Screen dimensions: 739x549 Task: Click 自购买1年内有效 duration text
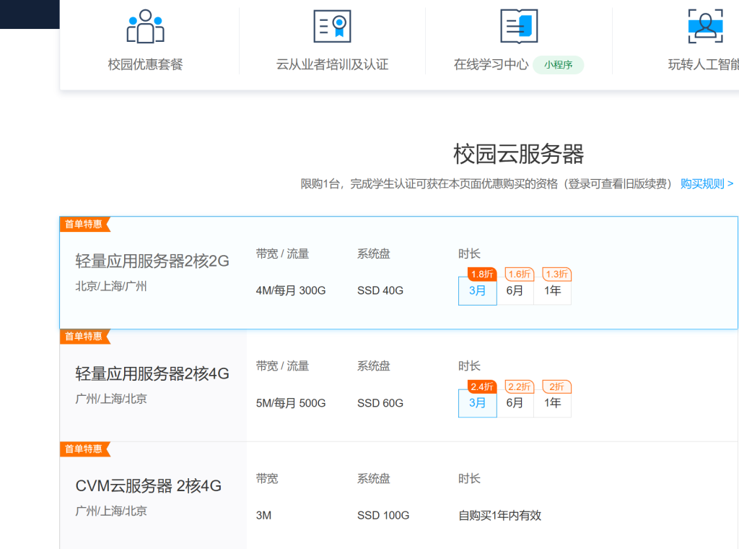[499, 516]
